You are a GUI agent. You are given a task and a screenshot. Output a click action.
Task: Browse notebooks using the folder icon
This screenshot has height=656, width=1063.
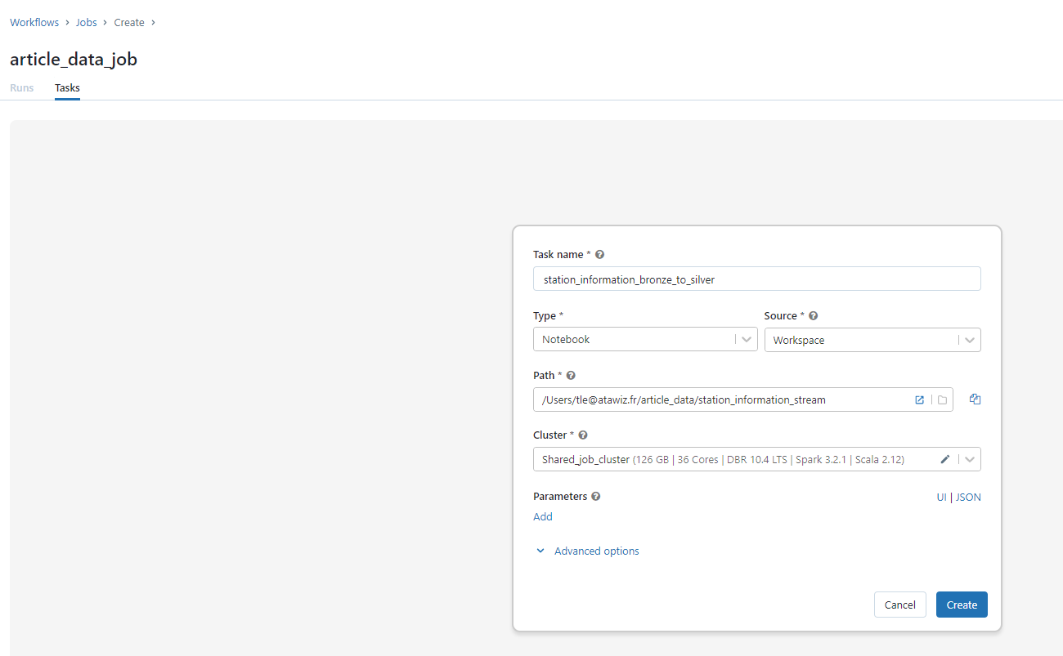tap(942, 400)
